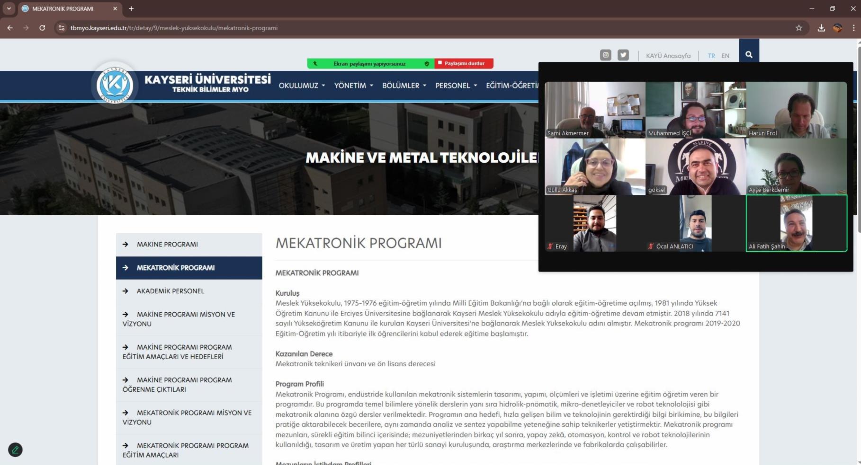Close the MEKATRONİK PROGRAMI browser tab
Image resolution: width=861 pixels, height=465 pixels.
115,9
